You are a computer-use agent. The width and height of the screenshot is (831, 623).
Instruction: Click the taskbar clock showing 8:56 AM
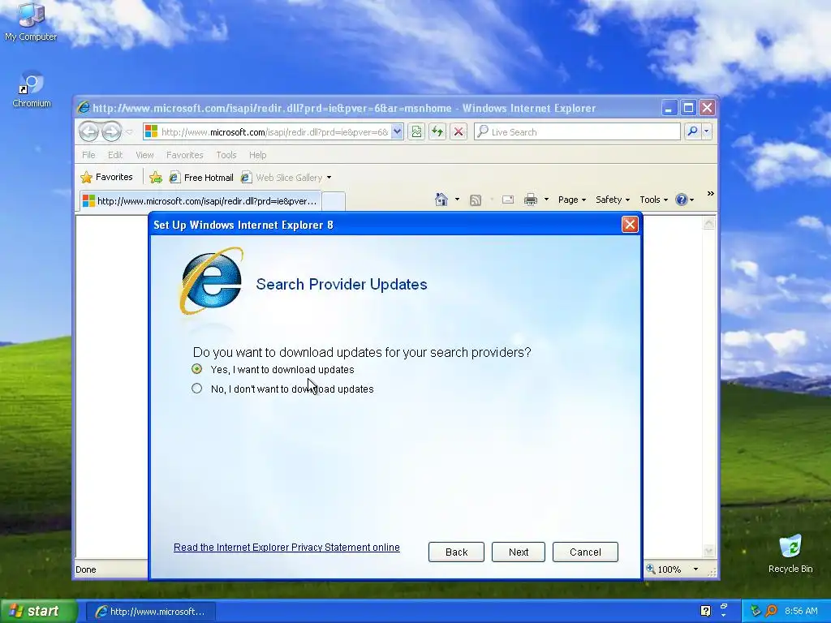pos(801,612)
